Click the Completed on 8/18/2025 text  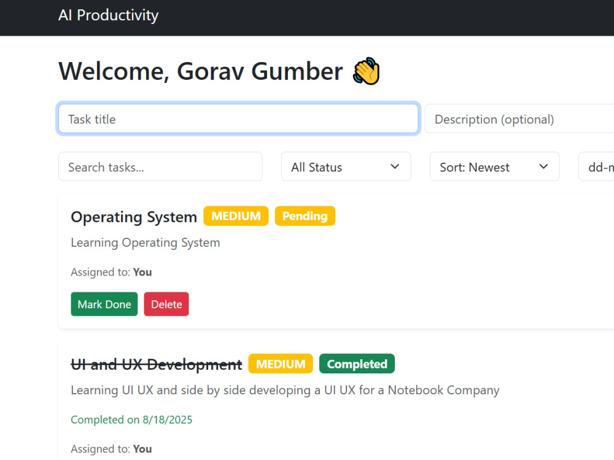(131, 419)
